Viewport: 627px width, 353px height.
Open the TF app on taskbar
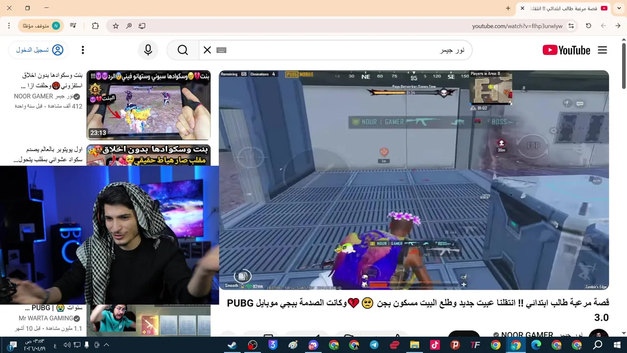[x=475, y=345]
